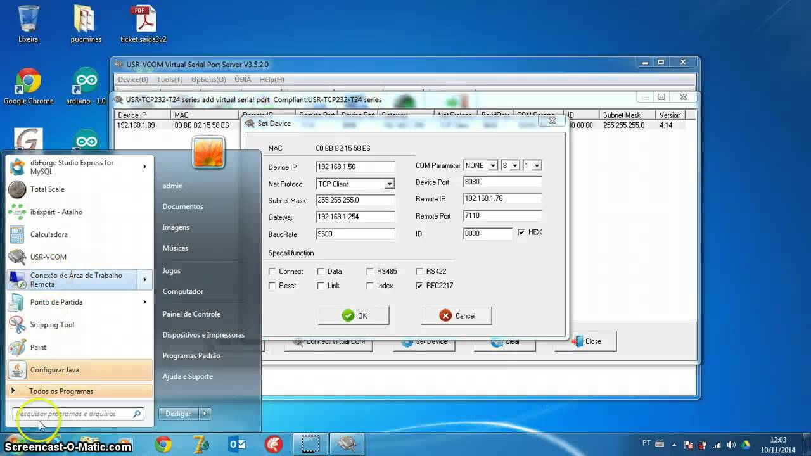Open Lixeira recycle bin on desktop
This screenshot has height=456, width=811.
click(28, 24)
